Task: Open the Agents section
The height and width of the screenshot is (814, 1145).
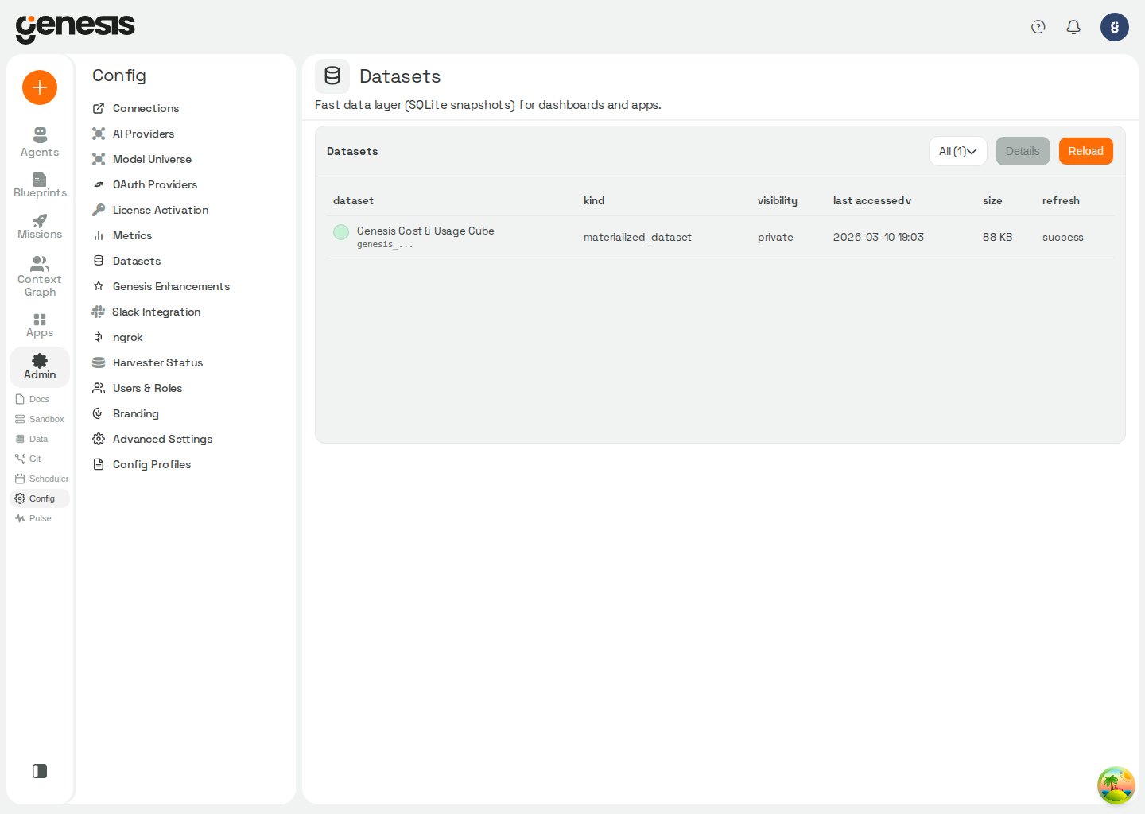Action: tap(40, 142)
